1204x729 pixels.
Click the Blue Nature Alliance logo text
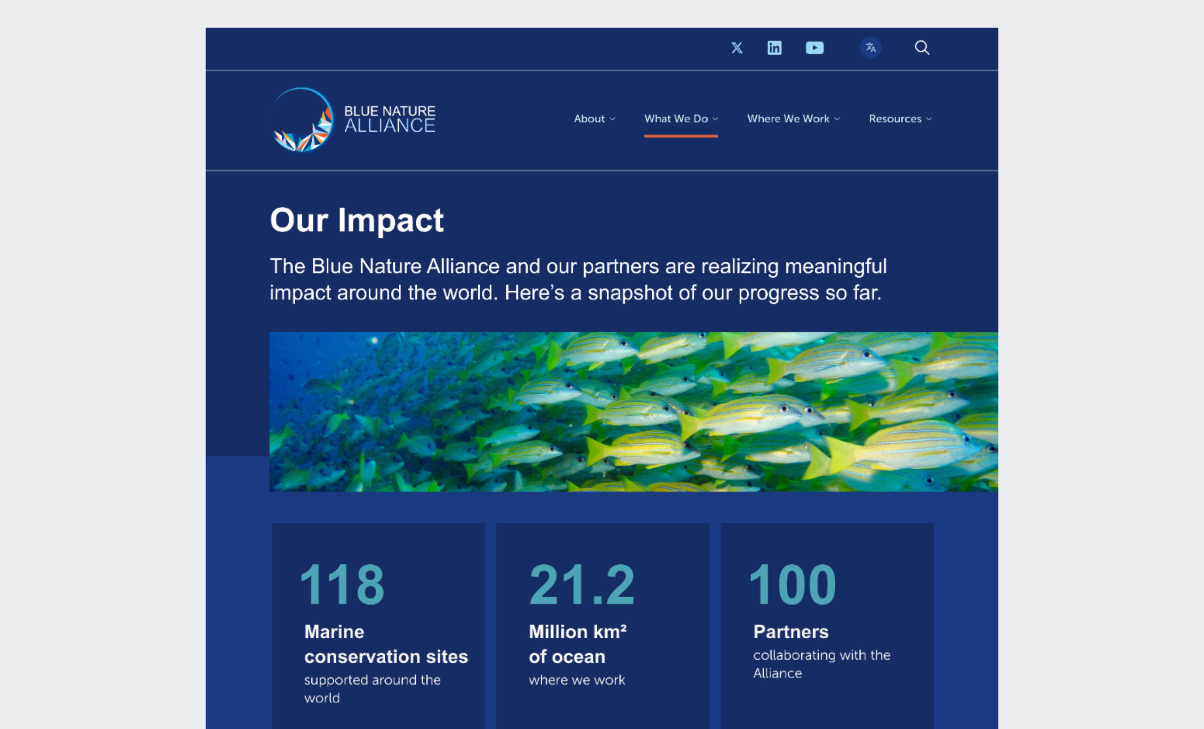click(x=389, y=119)
